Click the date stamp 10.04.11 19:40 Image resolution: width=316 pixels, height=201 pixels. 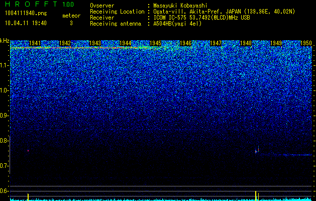[26, 23]
